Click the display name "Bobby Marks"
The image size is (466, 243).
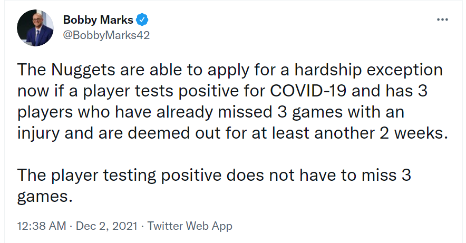98,21
